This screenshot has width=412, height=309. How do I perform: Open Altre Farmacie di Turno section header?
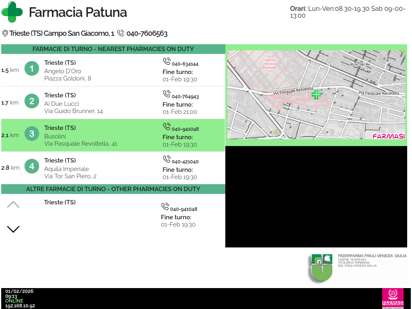click(x=113, y=189)
